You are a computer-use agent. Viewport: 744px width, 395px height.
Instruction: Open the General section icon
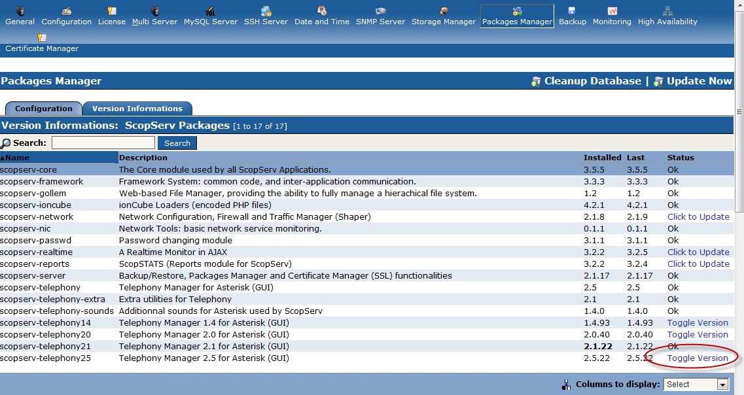[x=20, y=10]
